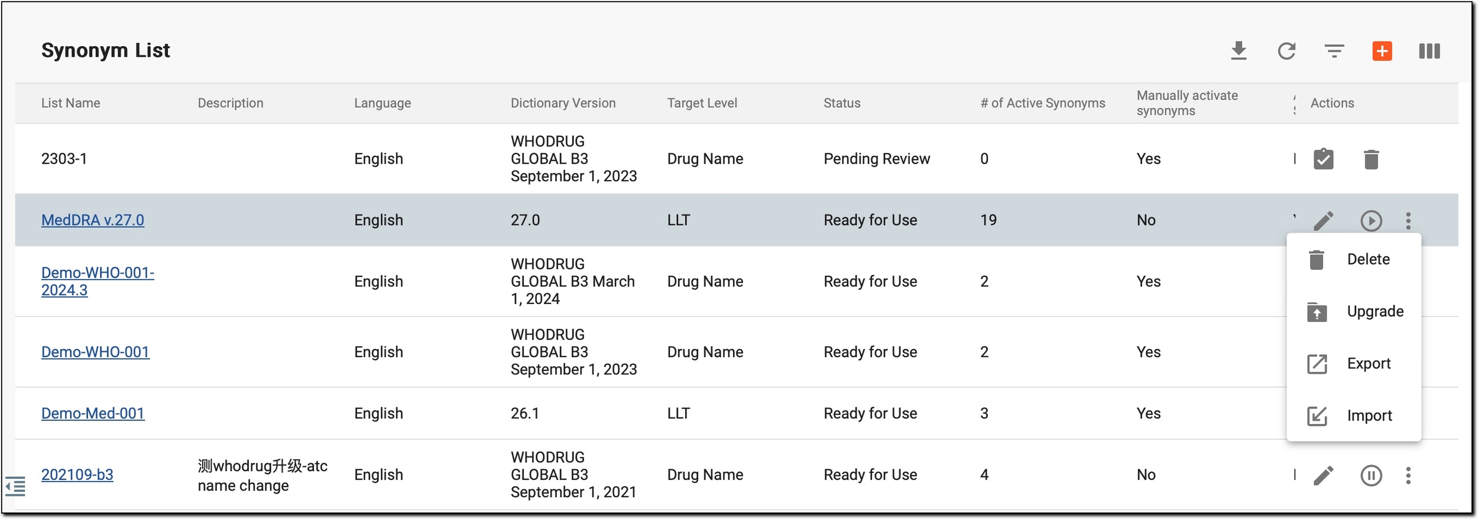Open the MedDRA v.27.0 list link
This screenshot has width=1478, height=519.
93,220
